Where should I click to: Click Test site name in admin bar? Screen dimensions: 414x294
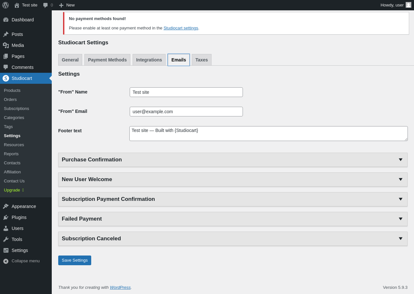[30, 5]
